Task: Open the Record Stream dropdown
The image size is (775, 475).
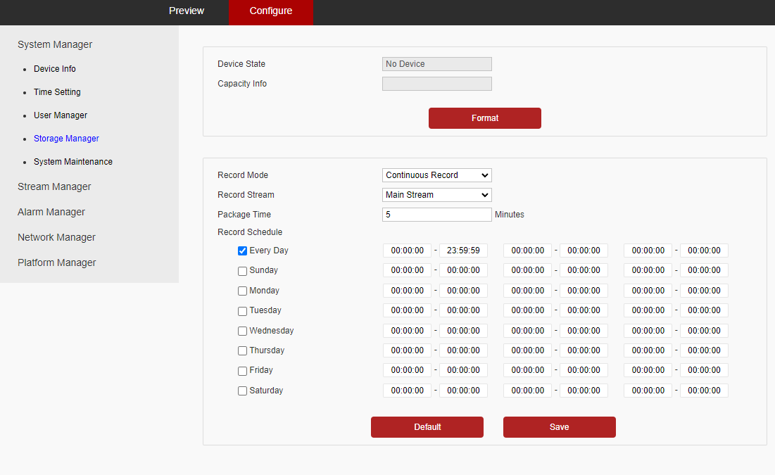Action: coord(437,195)
